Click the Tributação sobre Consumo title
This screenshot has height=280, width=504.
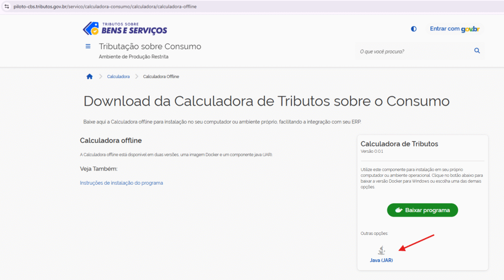(150, 46)
